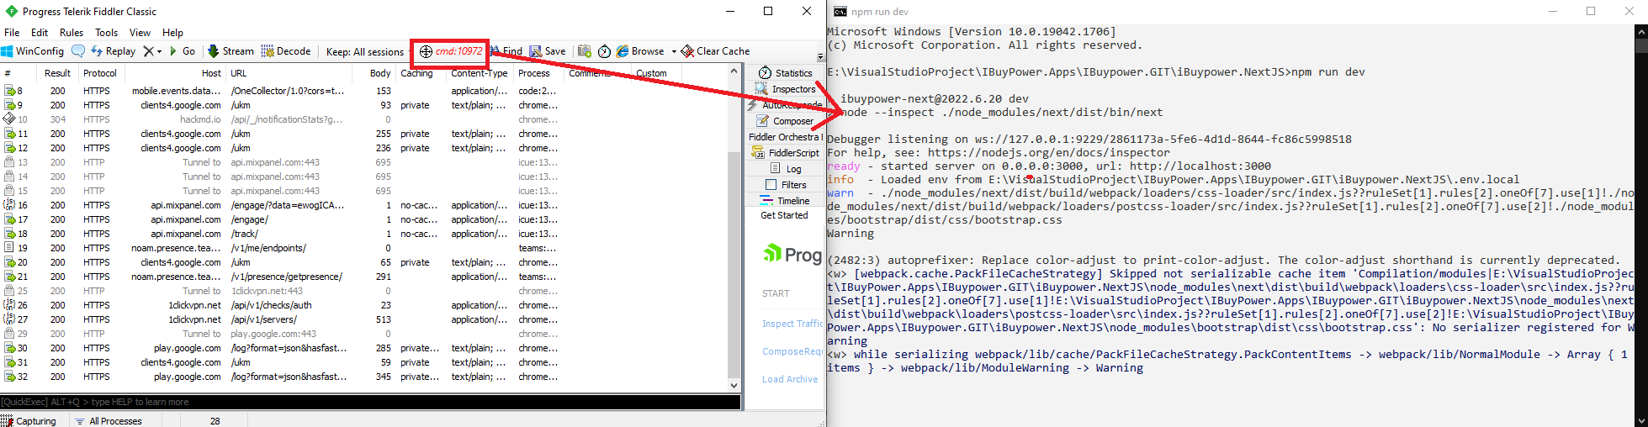Toggle the Decode option
The image size is (1648, 427).
coord(286,51)
